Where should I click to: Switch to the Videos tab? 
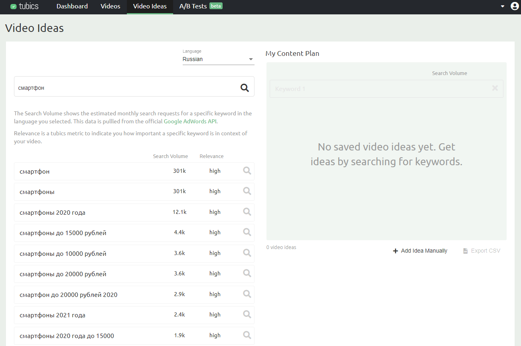coord(111,6)
